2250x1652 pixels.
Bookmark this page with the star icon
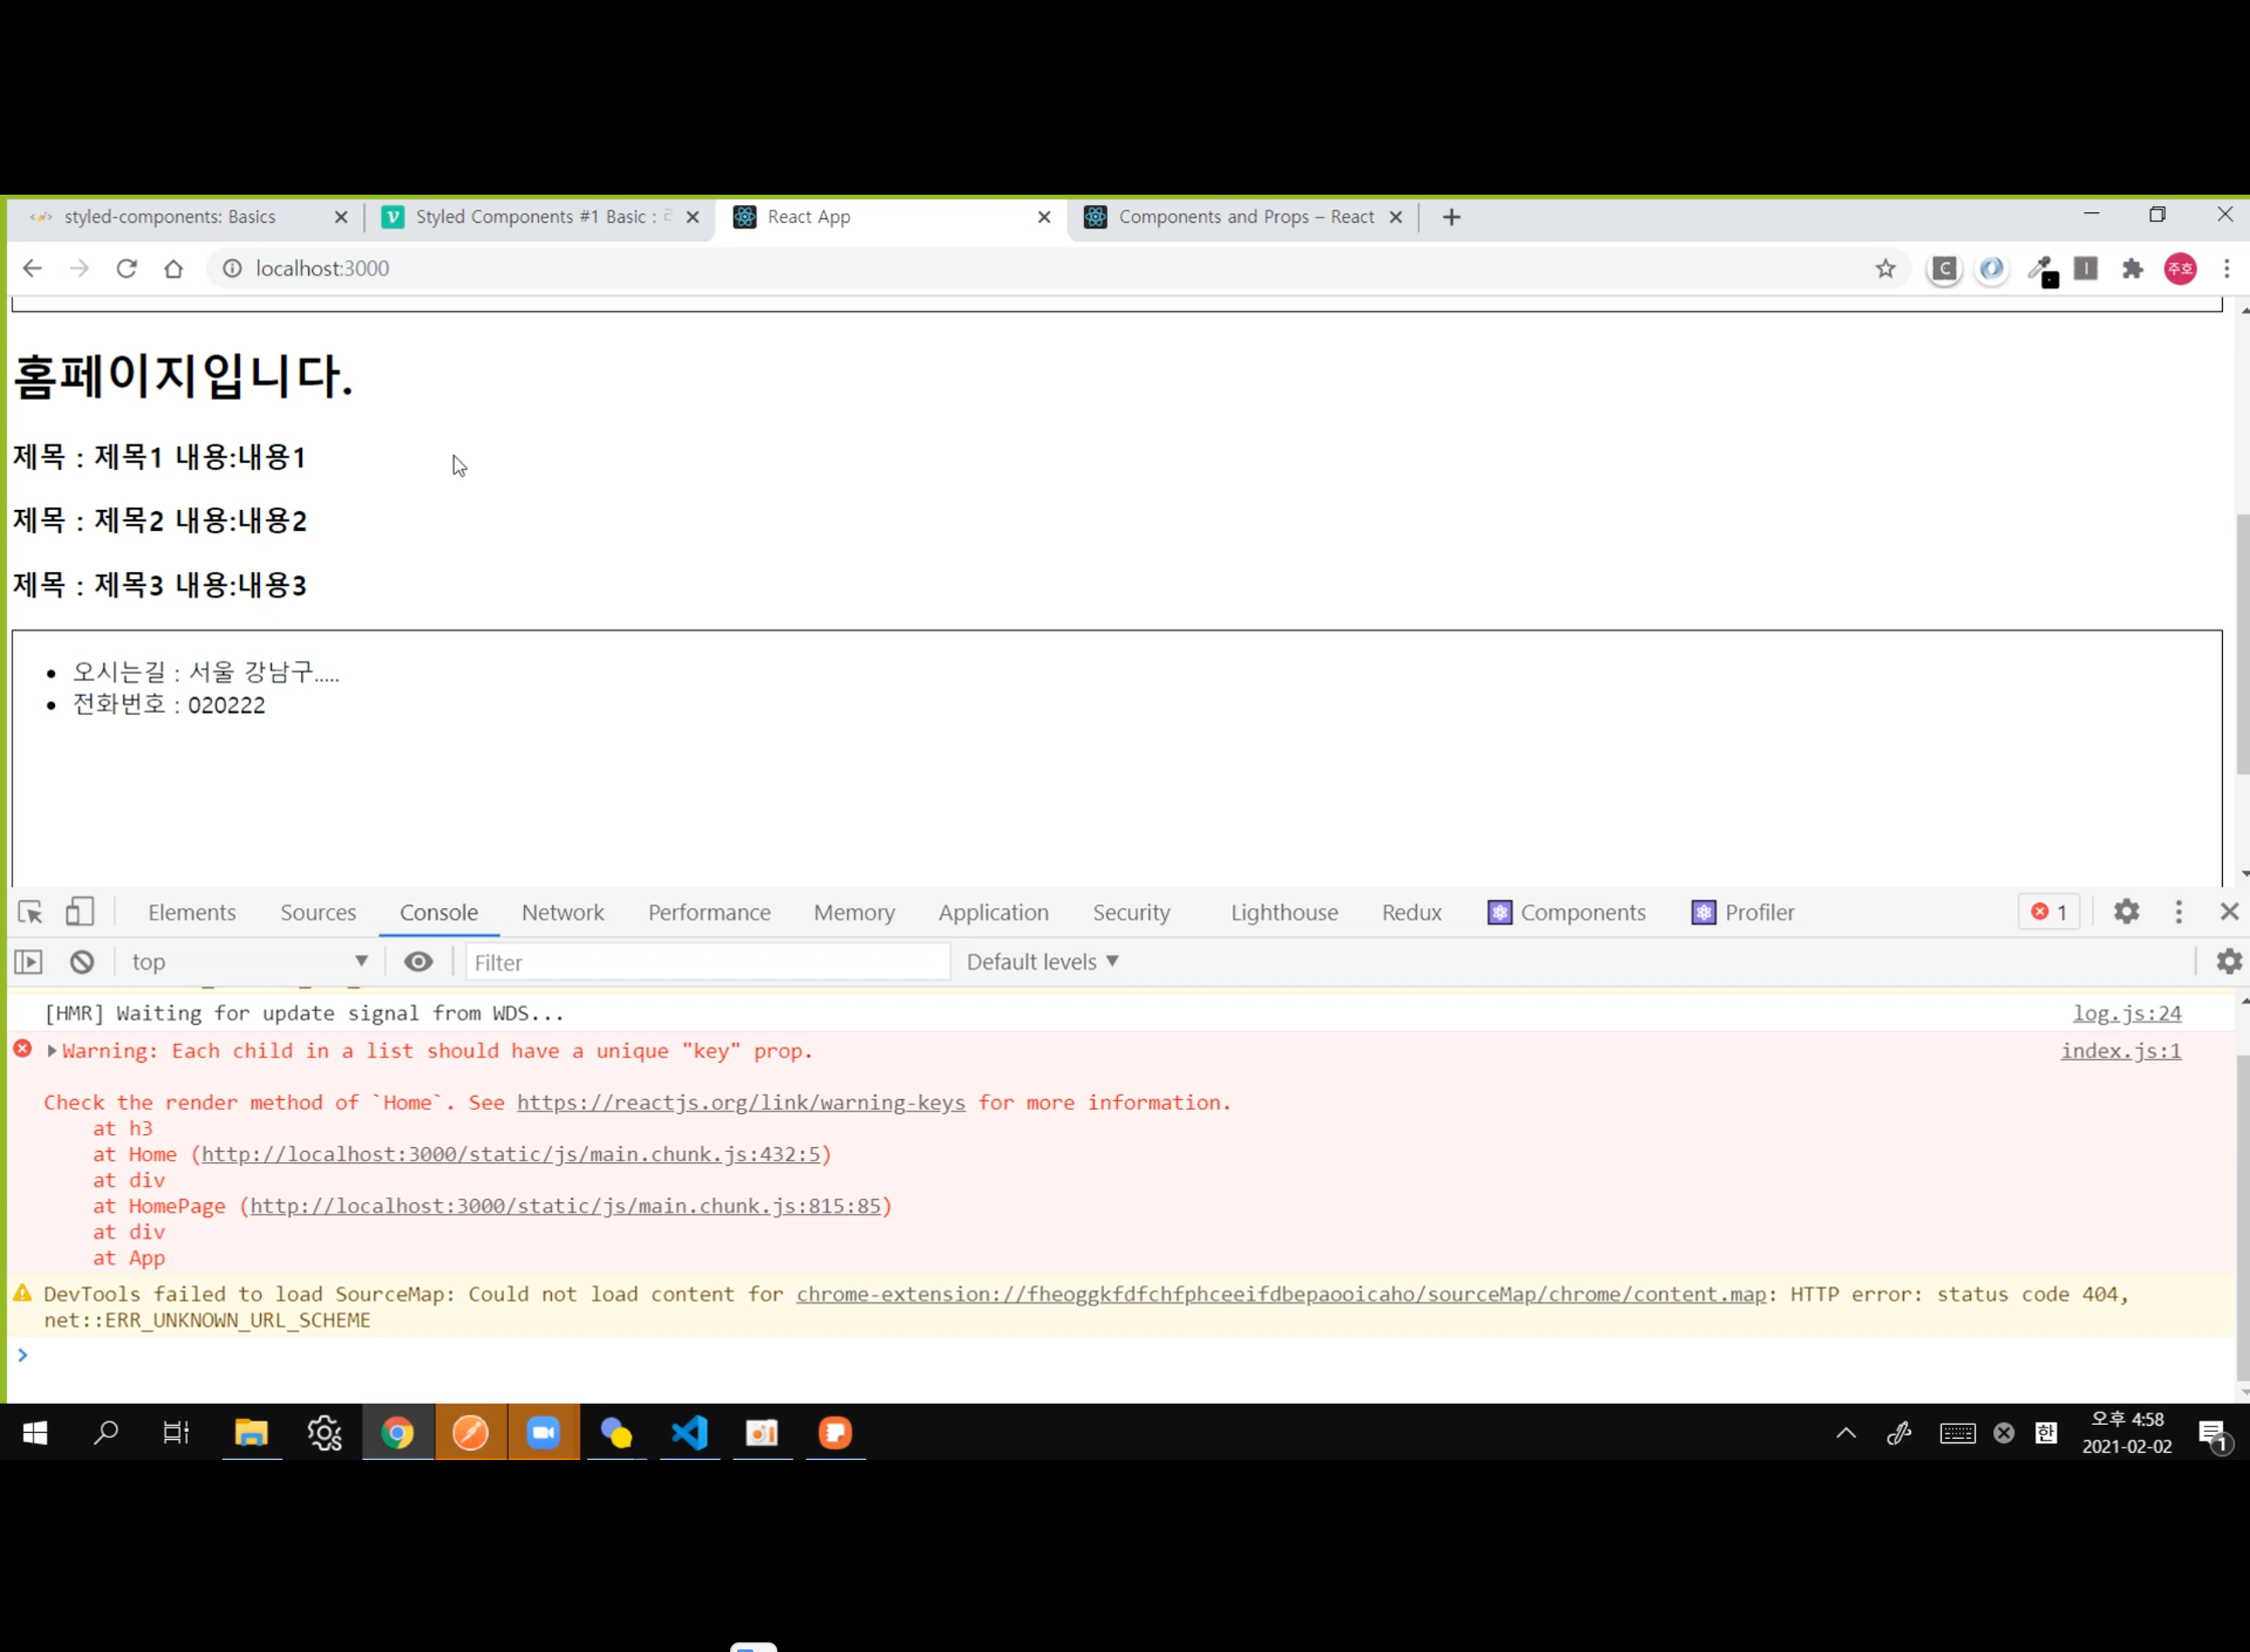(x=1885, y=268)
